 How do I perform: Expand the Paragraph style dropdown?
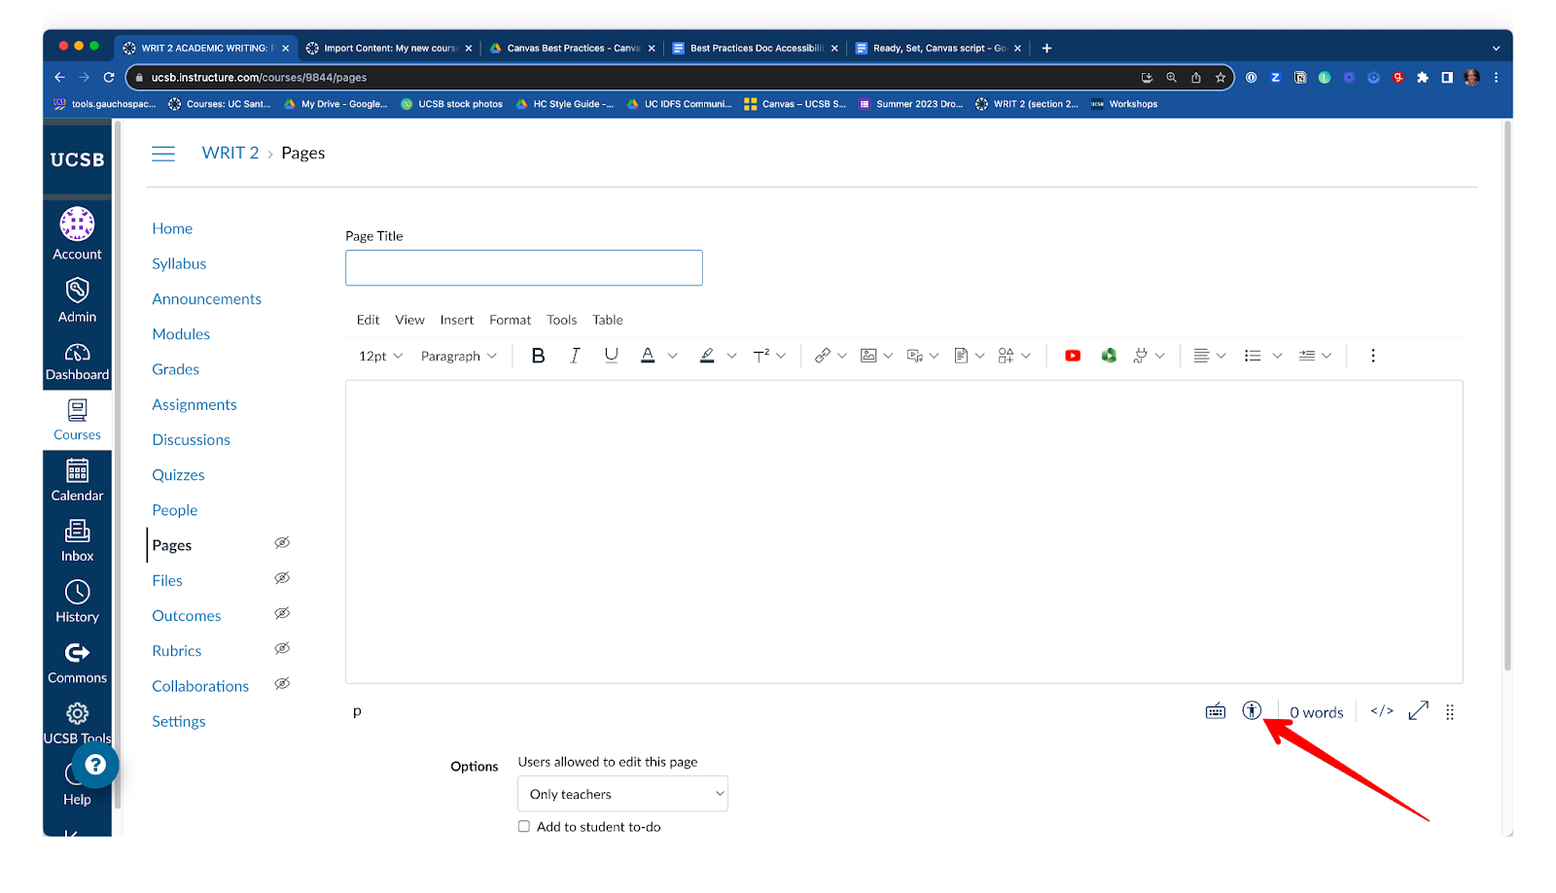pos(458,357)
